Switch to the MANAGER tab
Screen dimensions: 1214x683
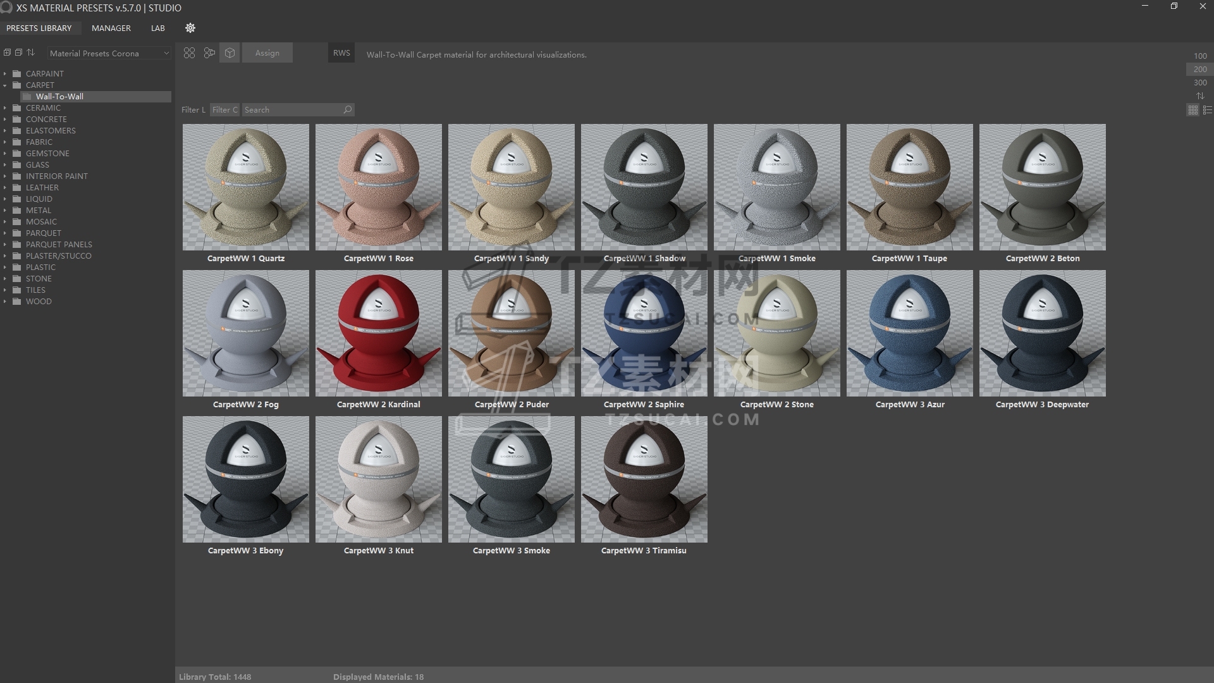(x=111, y=28)
